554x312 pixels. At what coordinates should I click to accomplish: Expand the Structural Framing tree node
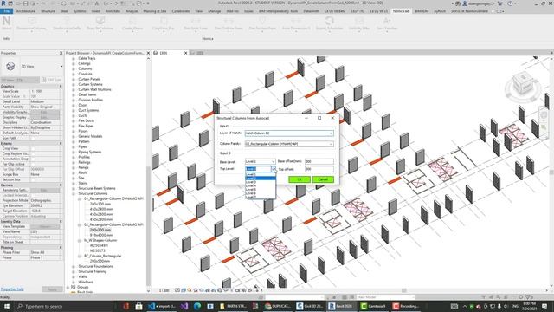pyautogui.click(x=74, y=271)
